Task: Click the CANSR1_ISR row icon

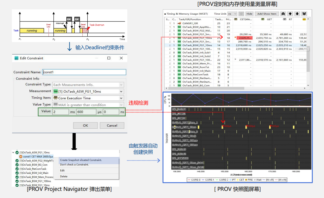Action: click(179, 23)
